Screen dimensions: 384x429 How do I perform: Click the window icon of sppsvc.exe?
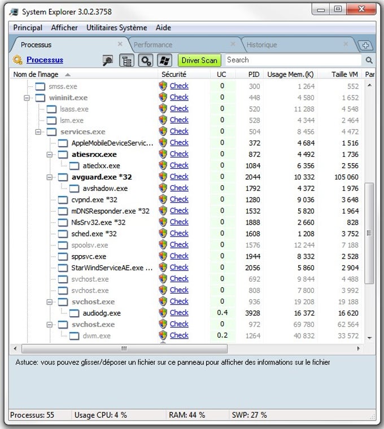[x=63, y=257]
